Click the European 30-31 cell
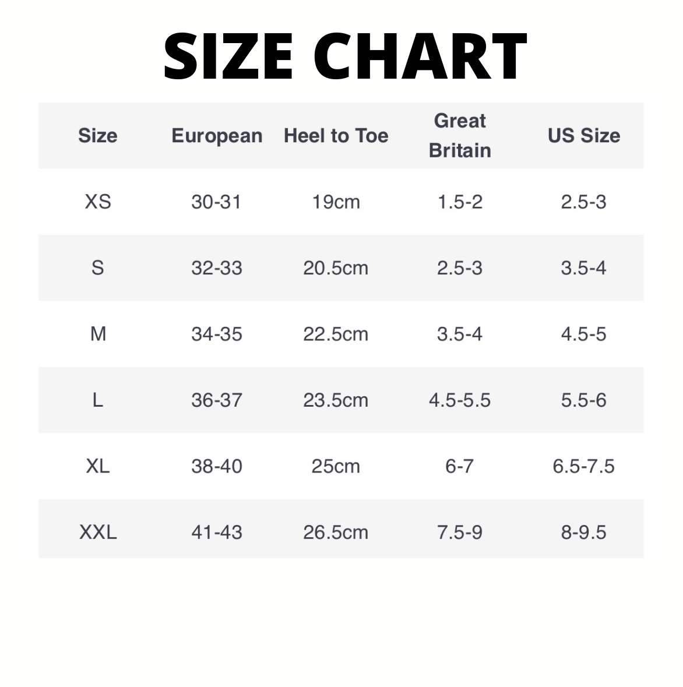 [216, 202]
